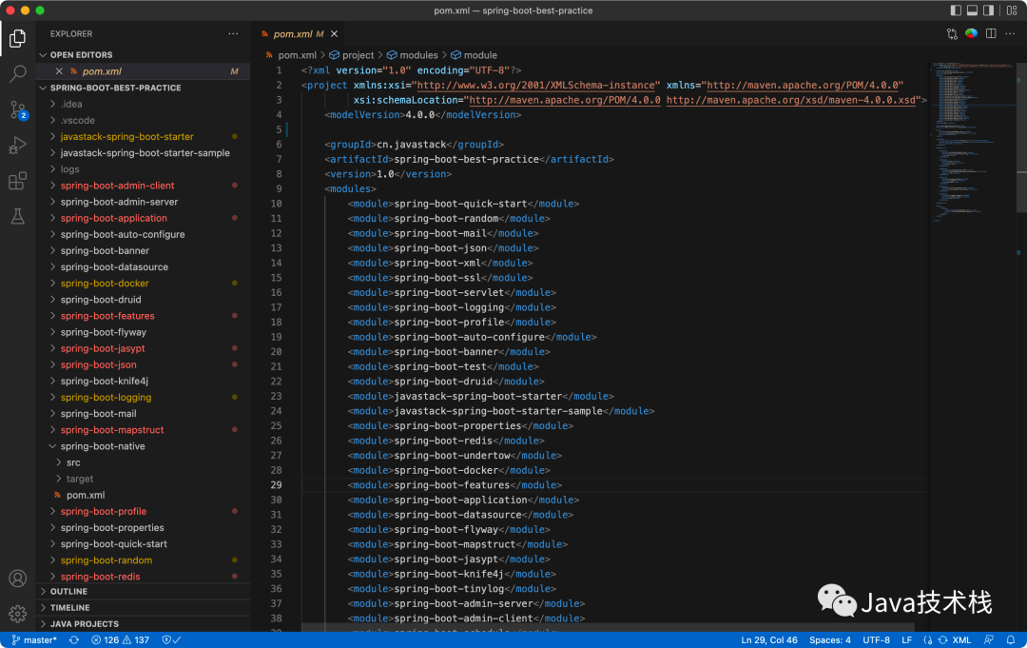Expand spring-boot-knife4j folder
1027x648 pixels.
144,381
